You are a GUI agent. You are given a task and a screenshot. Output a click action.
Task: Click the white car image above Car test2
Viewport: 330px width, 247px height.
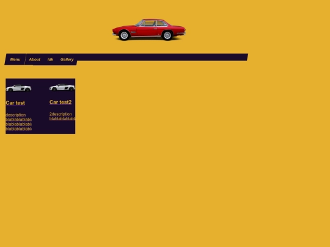pos(62,87)
